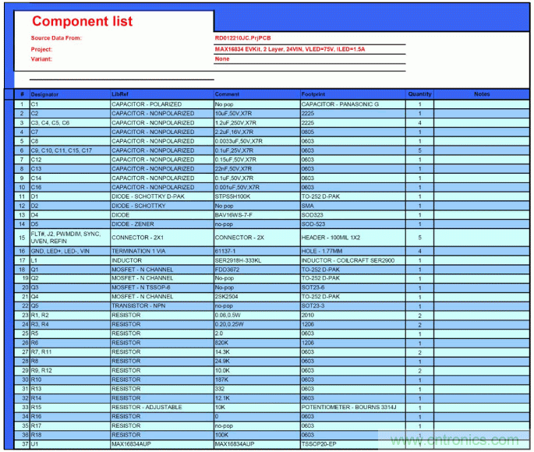534x452 pixels.
Task: Click the MAX16834 EVKit project description
Action: pyautogui.click(x=290, y=48)
